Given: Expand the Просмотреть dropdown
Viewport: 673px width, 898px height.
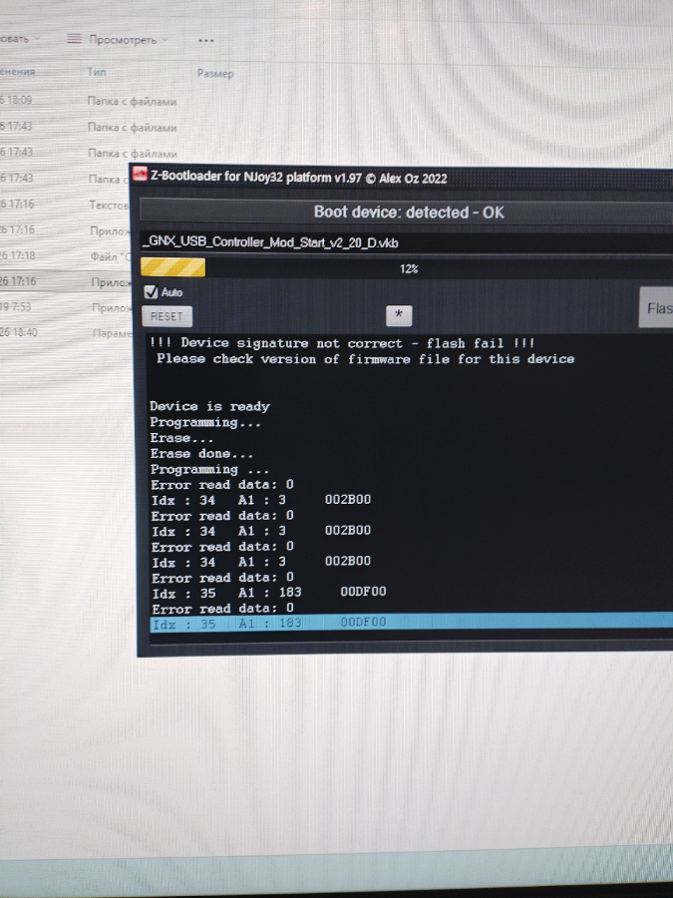Looking at the screenshot, I should [x=165, y=40].
